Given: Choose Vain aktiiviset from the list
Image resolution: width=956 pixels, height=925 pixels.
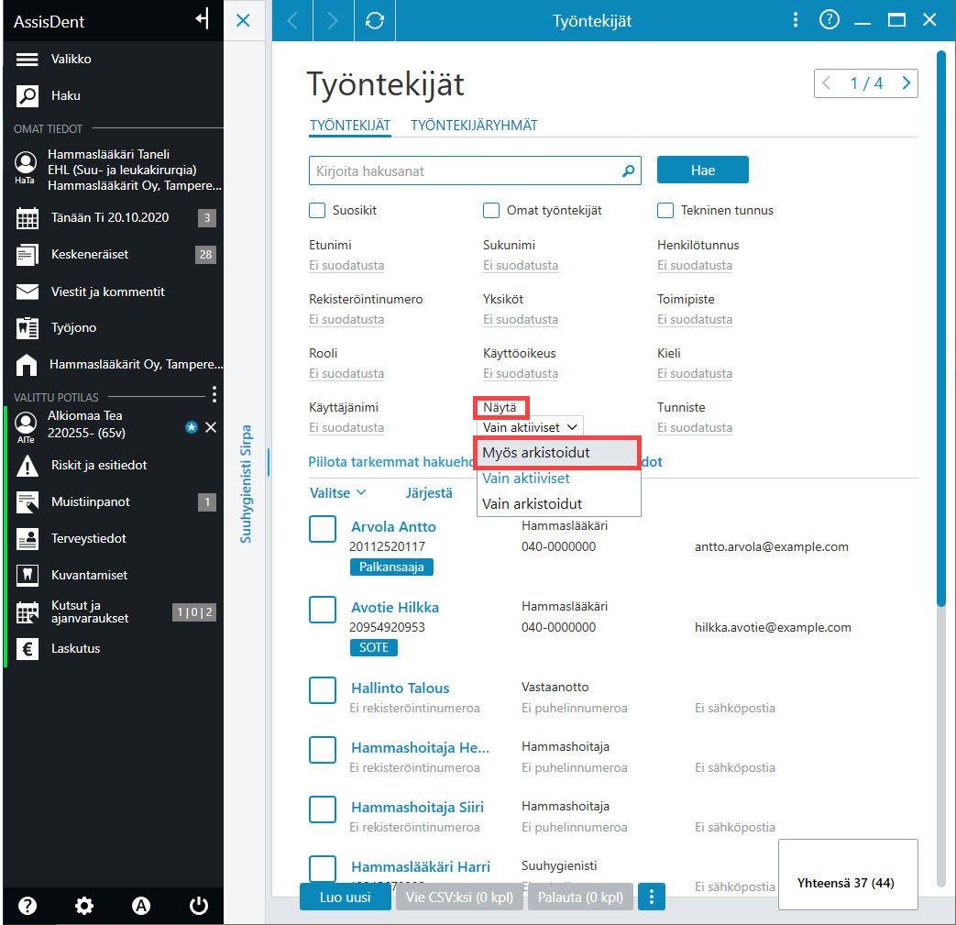Looking at the screenshot, I should 558,478.
